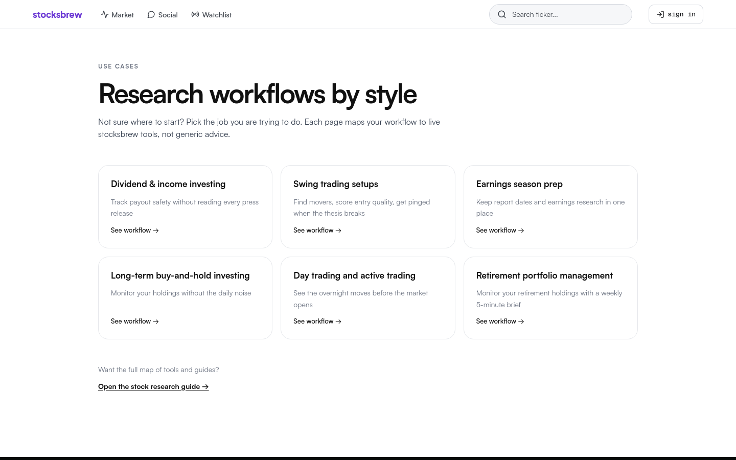Open Earnings season prep card title
Screen dimensions: 736x460
tap(519, 184)
